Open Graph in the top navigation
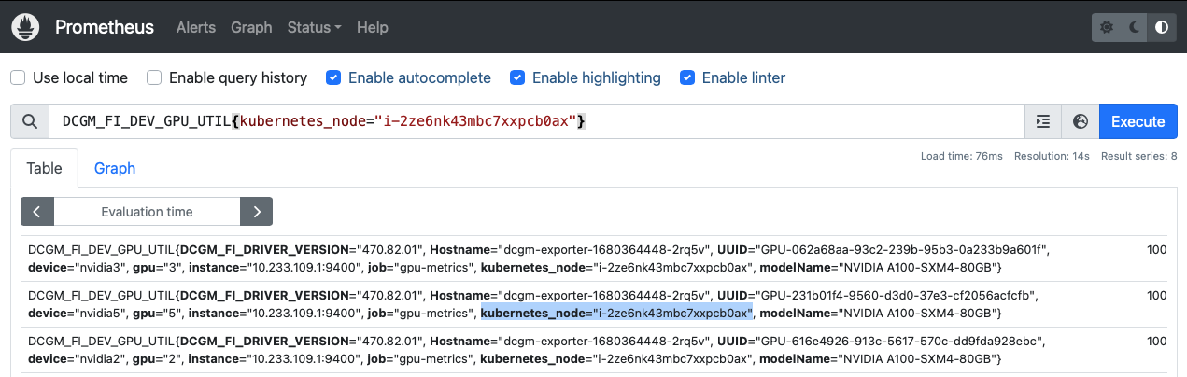1187x377 pixels. click(x=251, y=27)
